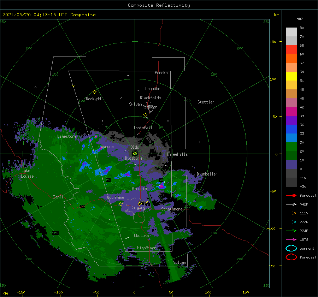The width and height of the screenshot is (318, 297).
Task: Click the Airdrie label
Action: point(139,189)
